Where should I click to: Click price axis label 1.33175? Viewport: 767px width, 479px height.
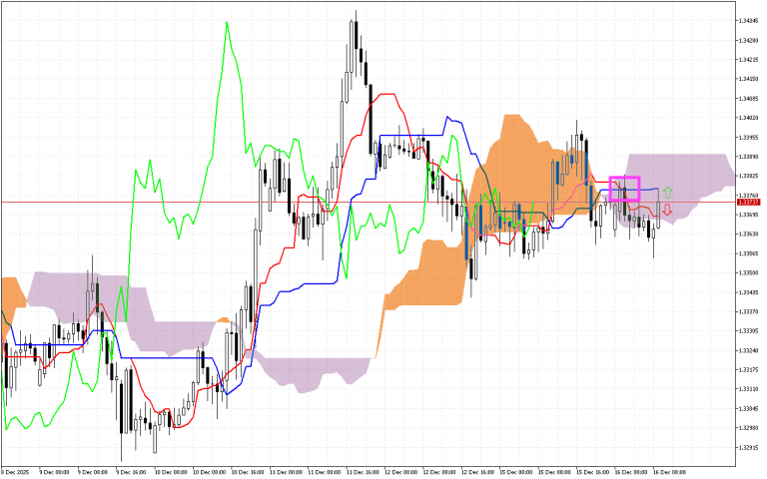click(x=749, y=370)
